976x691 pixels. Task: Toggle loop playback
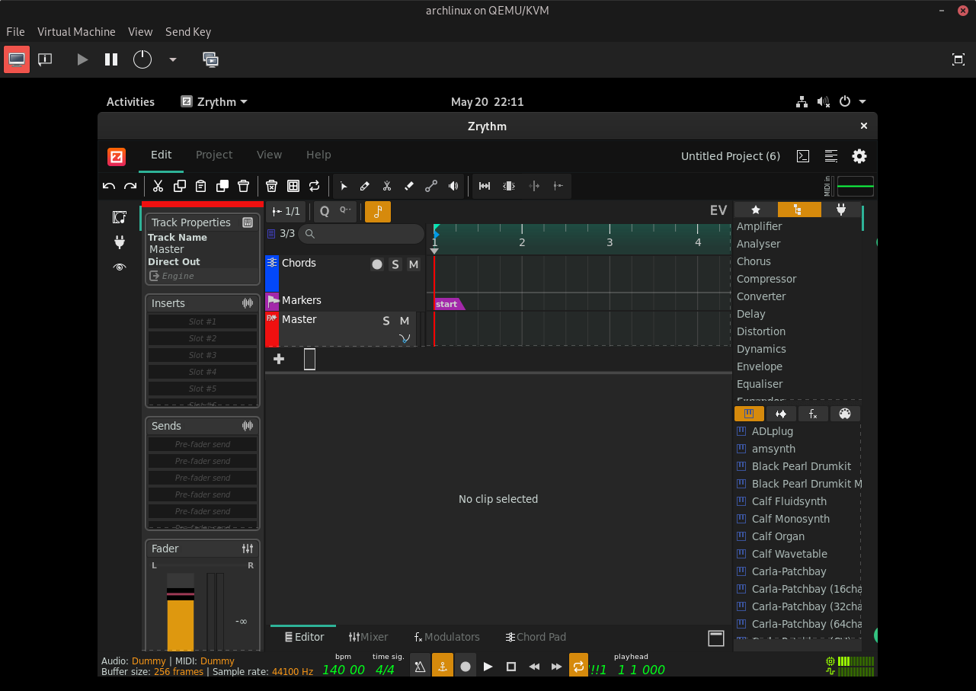[x=578, y=667]
